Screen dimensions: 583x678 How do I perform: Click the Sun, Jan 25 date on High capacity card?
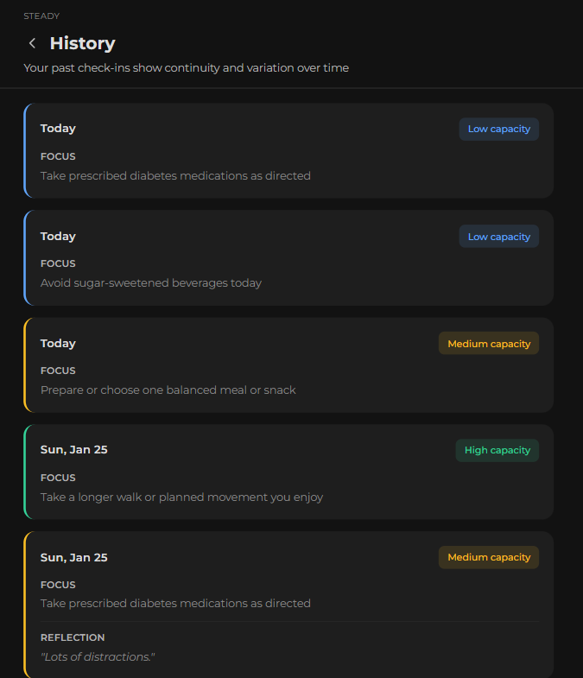point(73,450)
